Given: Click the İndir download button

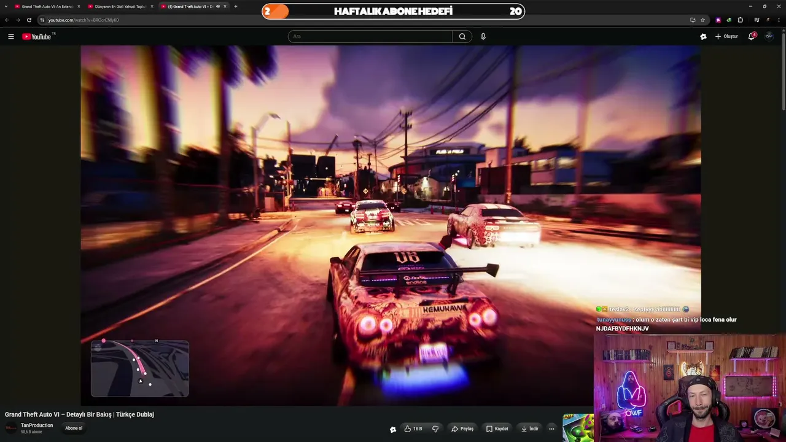Looking at the screenshot, I should pyautogui.click(x=529, y=428).
